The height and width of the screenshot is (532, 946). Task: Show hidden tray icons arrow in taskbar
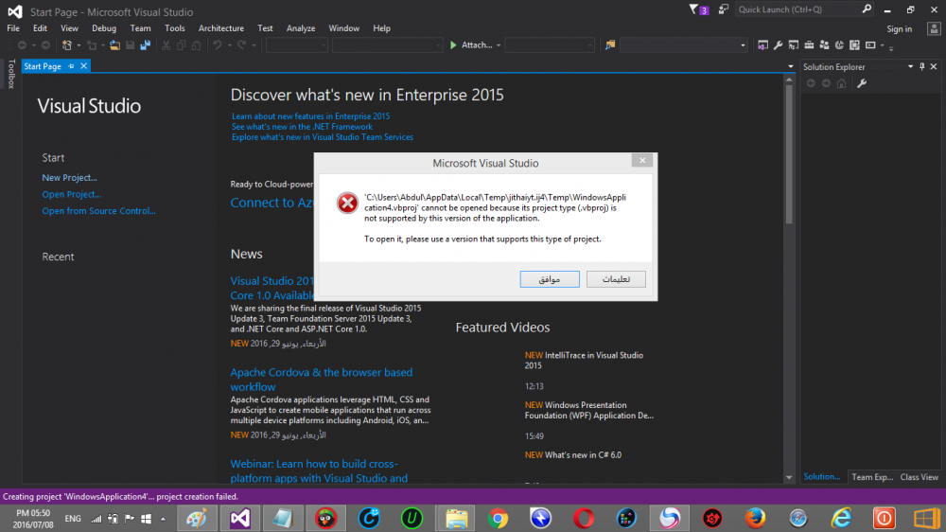163,518
